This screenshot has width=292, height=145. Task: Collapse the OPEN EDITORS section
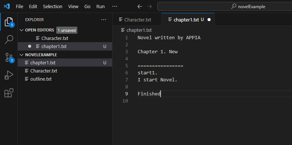tap(21, 30)
